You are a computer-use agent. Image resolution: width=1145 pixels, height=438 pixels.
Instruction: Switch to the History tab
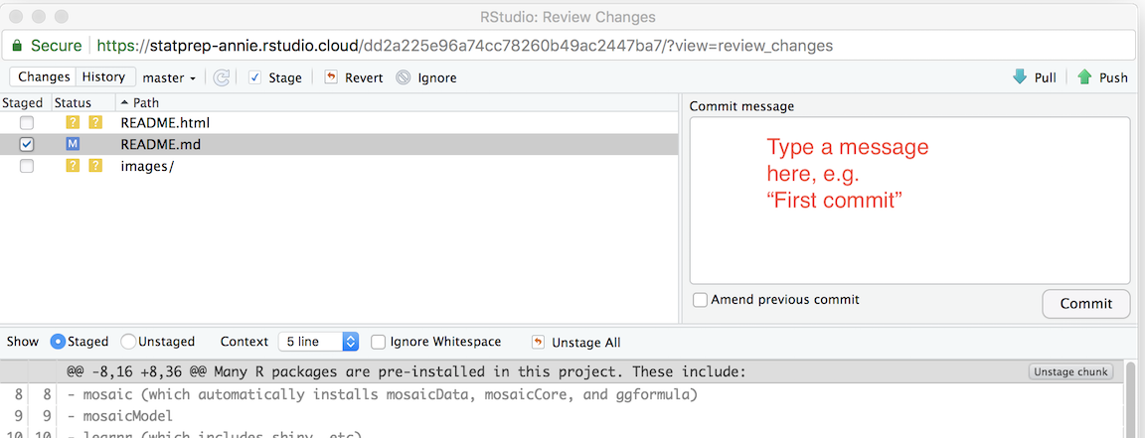pos(103,76)
